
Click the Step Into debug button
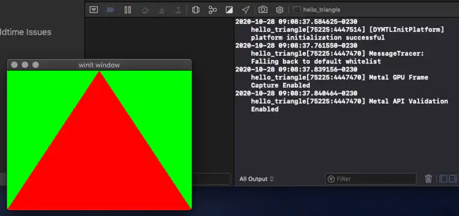(x=162, y=10)
